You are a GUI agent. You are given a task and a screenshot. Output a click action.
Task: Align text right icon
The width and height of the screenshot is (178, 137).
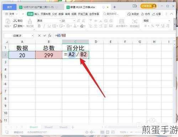coord(101,26)
